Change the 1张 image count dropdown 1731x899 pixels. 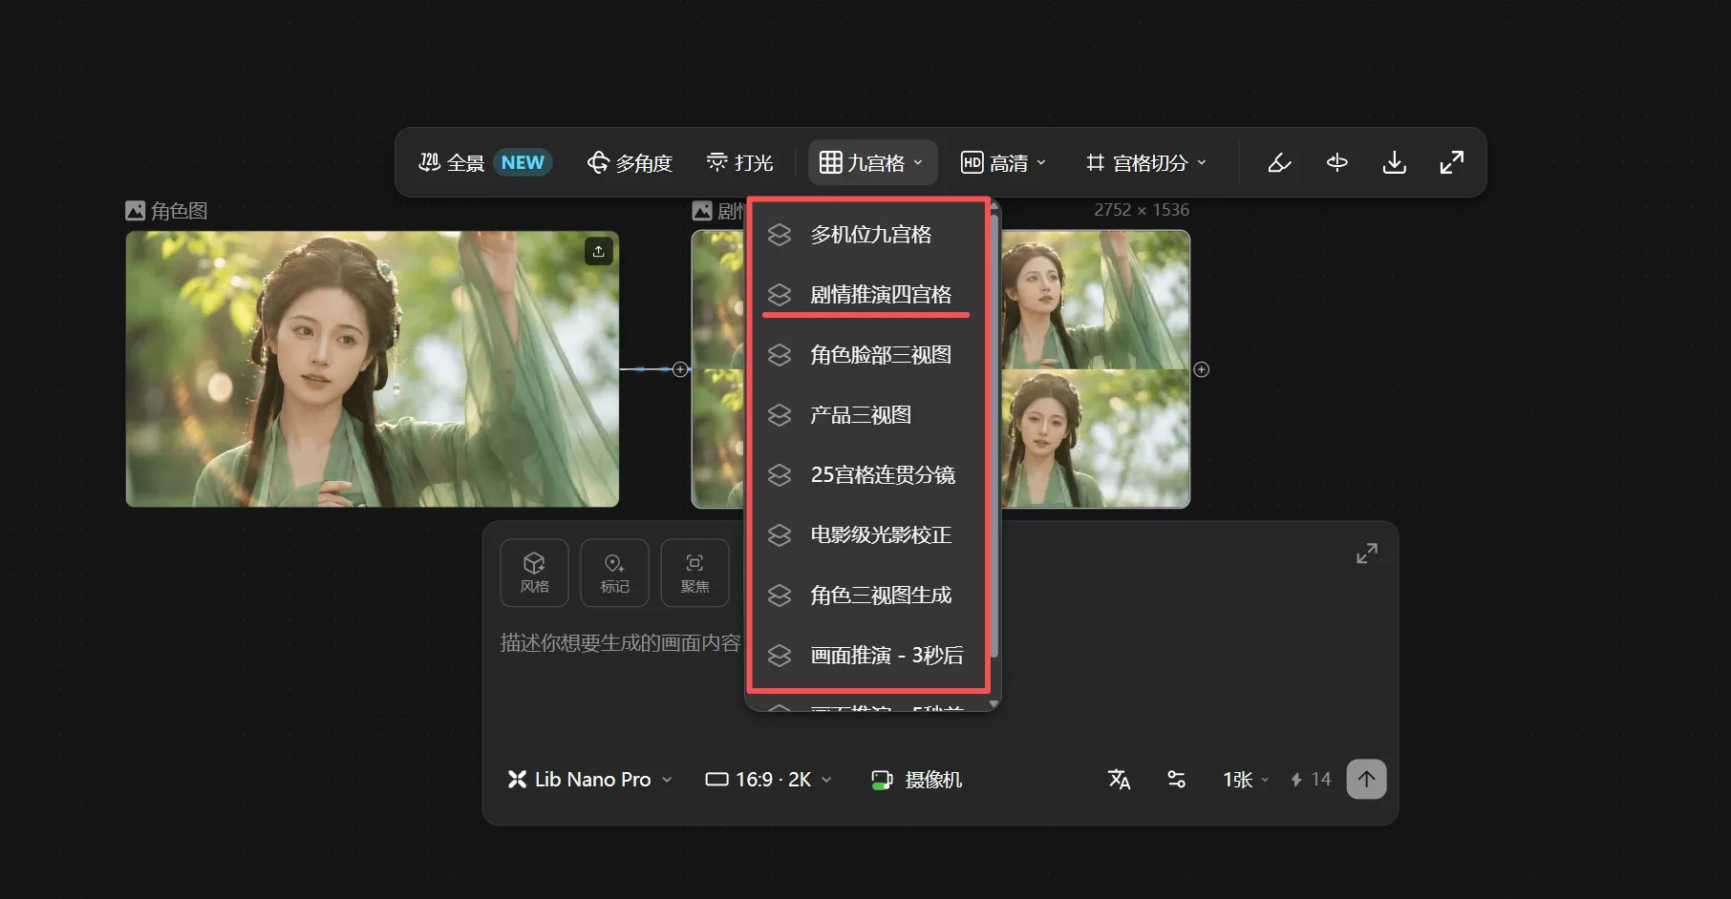[x=1246, y=780]
